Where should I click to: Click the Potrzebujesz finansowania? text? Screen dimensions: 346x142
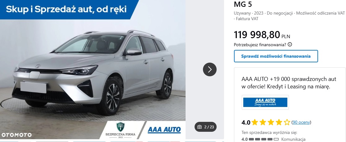(x=260, y=45)
